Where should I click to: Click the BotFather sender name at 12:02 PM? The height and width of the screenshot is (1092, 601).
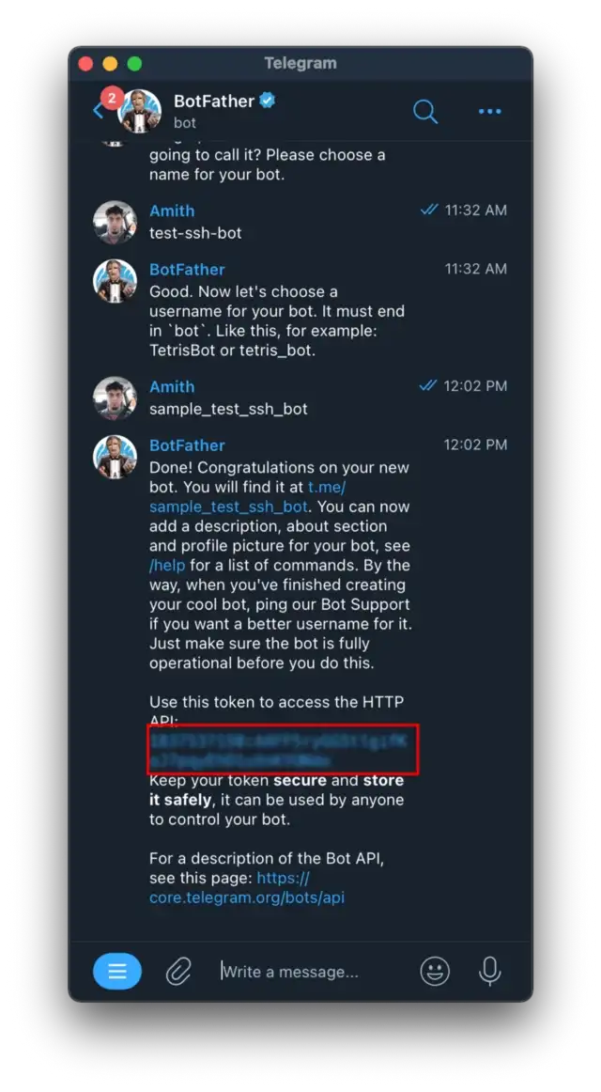click(x=187, y=445)
